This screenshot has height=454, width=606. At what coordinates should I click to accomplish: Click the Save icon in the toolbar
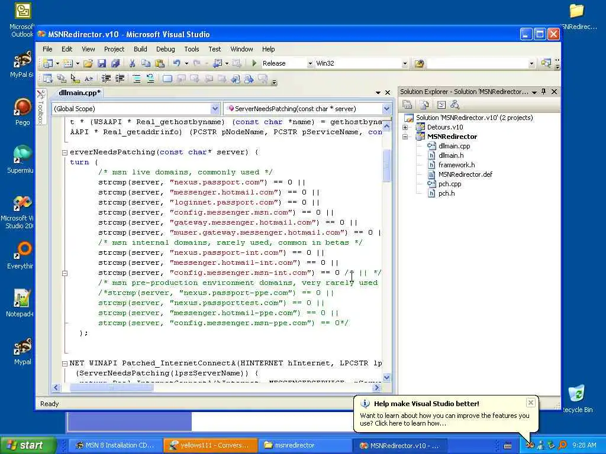coord(102,63)
